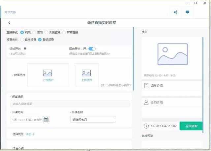This screenshot has width=211, height=151.
Task: Click the 课堂标题 title input field
Action: pyautogui.click(x=70, y=104)
